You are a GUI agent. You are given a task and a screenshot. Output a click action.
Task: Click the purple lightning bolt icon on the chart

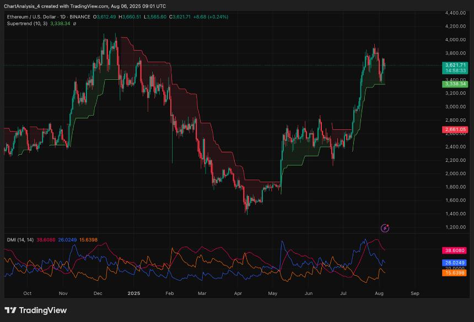385,227
